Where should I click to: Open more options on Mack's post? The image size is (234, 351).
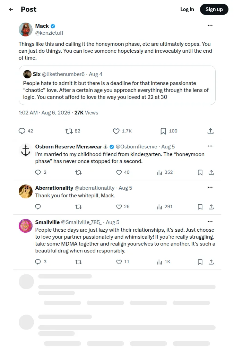tap(210, 25)
